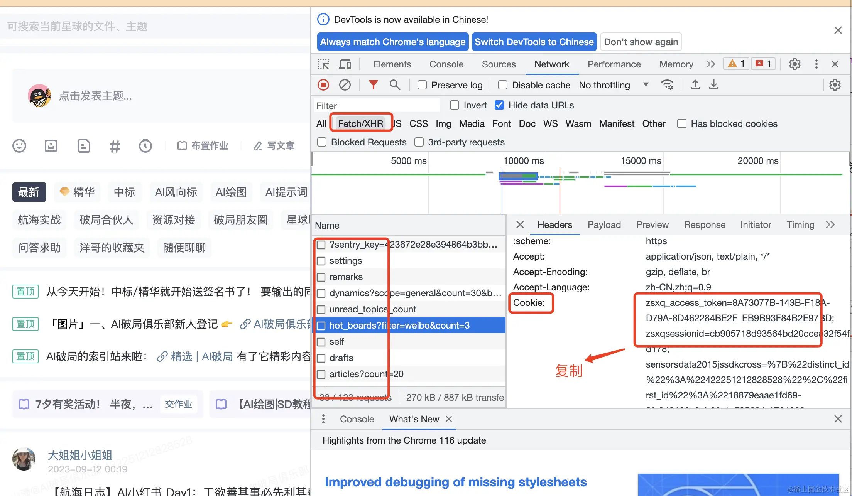Check the Disable cache checkbox
852x496 pixels.
click(503, 85)
